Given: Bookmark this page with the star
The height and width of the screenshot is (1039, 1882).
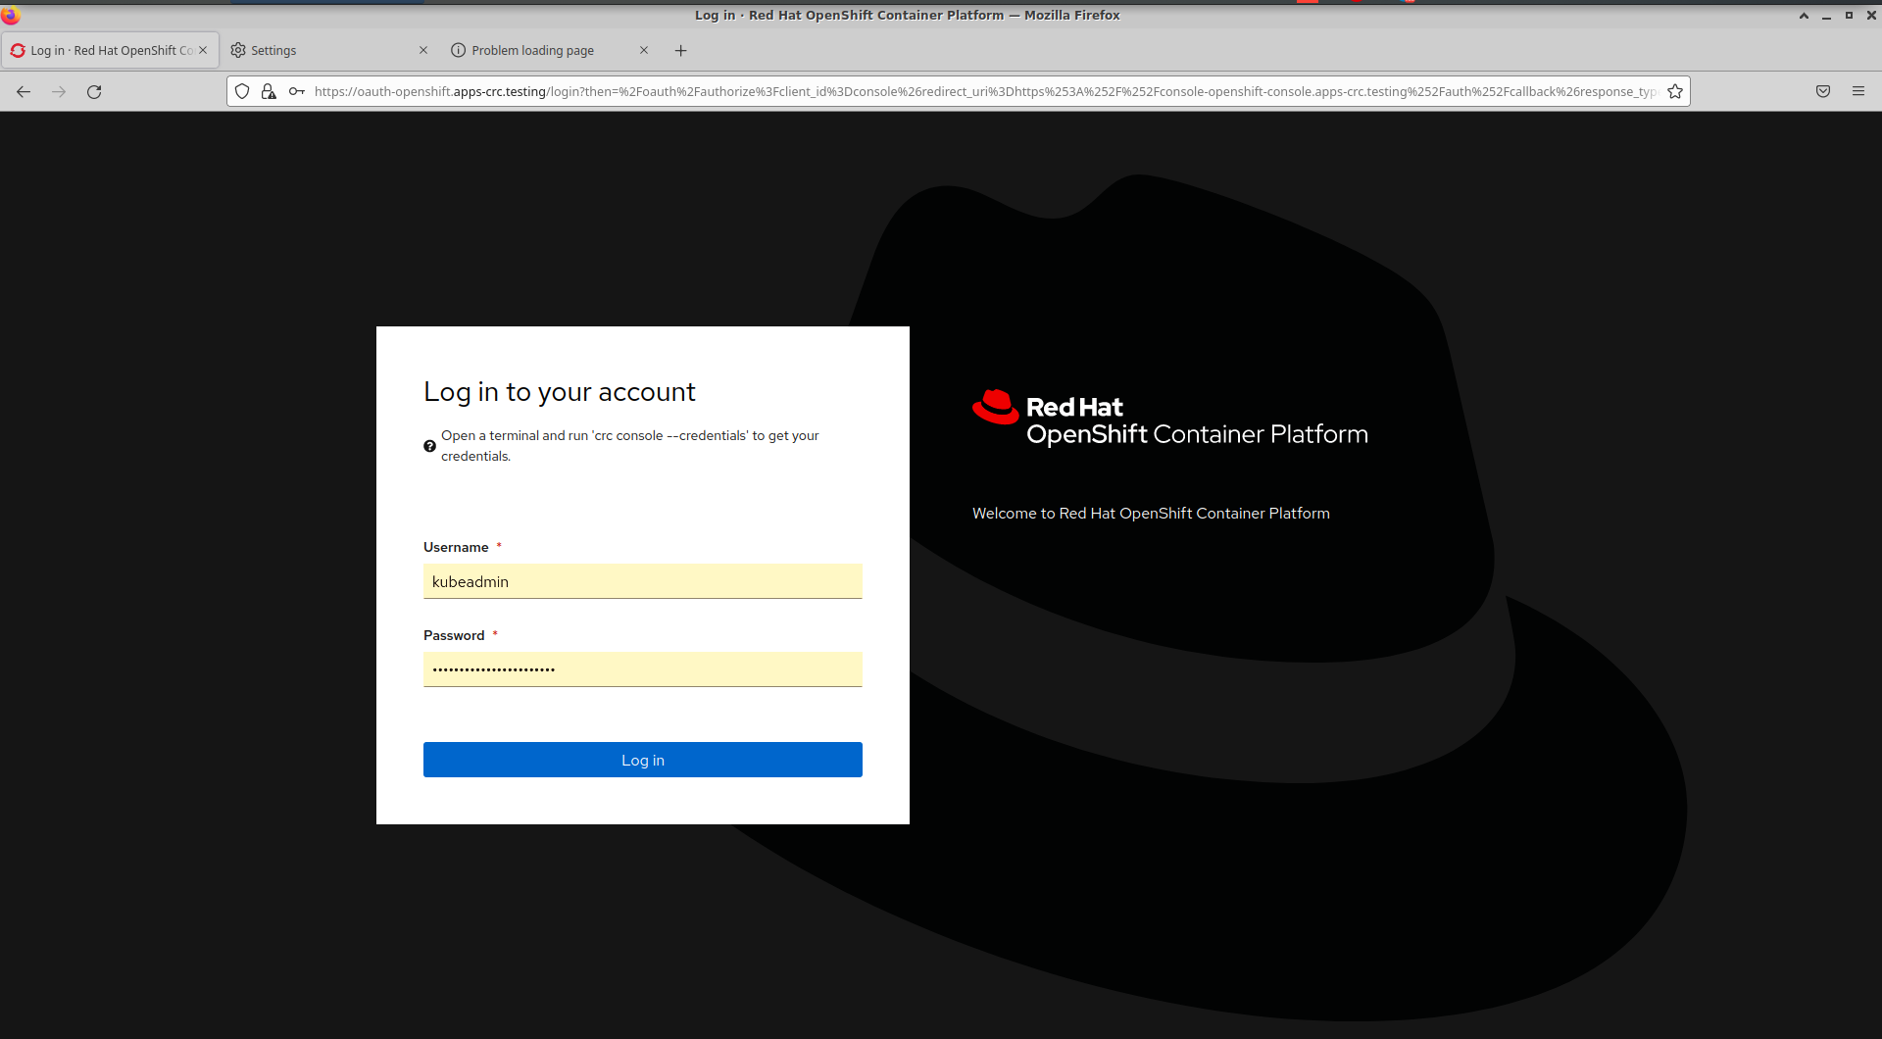Looking at the screenshot, I should 1675,91.
